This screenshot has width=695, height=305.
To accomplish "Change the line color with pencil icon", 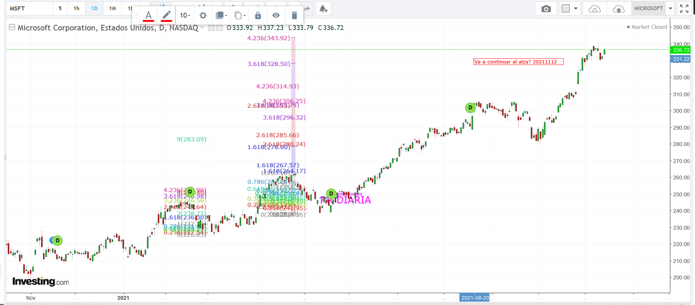I will click(x=166, y=15).
